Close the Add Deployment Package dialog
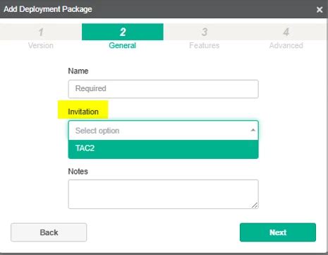This screenshot has width=328, height=255. pos(320,10)
